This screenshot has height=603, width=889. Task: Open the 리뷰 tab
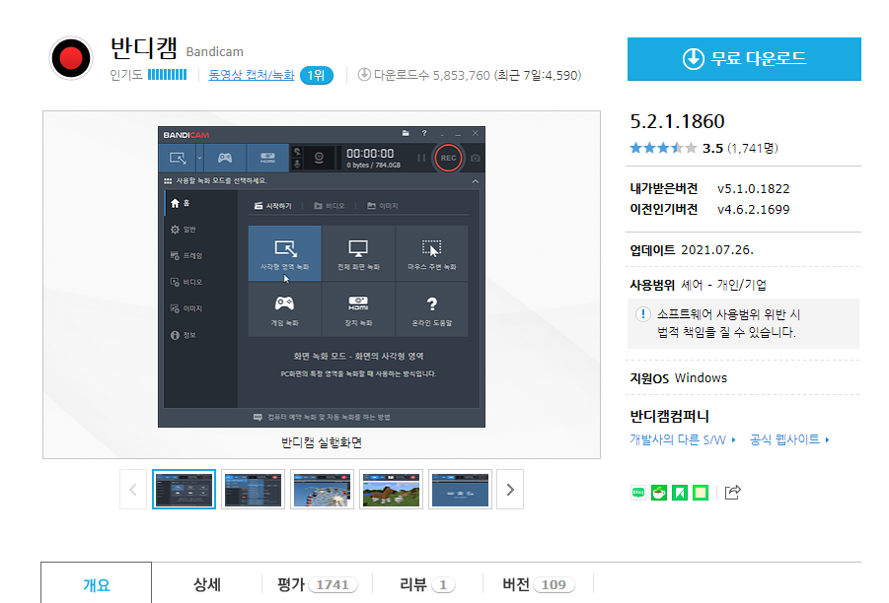point(427,584)
